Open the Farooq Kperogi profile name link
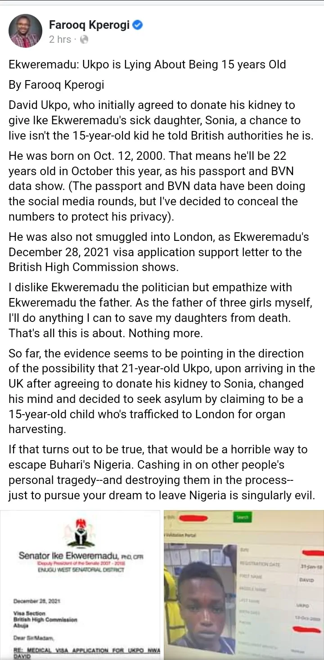 click(x=90, y=25)
